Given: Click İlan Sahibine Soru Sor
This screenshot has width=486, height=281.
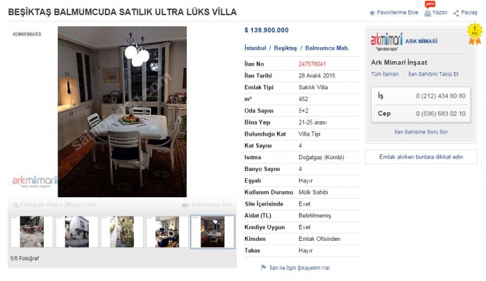Looking at the screenshot, I should [421, 132].
